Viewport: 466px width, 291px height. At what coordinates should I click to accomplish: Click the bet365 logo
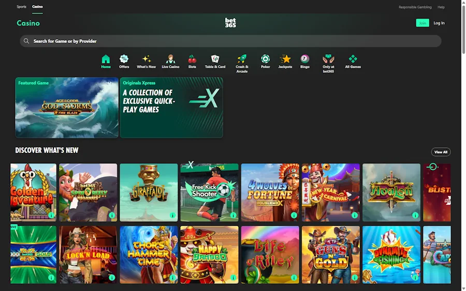[x=230, y=23]
